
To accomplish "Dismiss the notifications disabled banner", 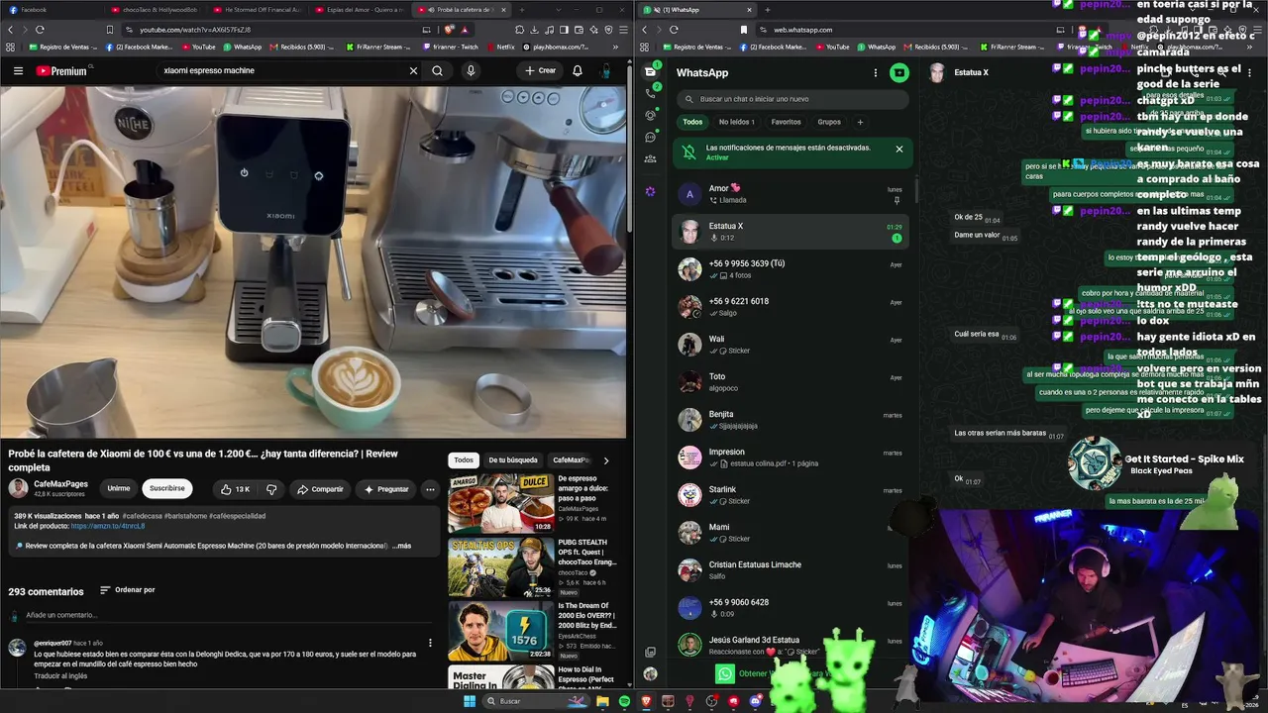I will point(899,150).
